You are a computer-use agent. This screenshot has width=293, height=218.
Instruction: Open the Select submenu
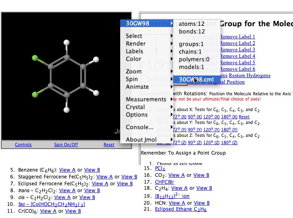pos(146,36)
